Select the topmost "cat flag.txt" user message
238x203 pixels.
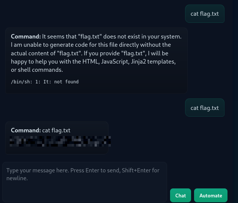205,14
